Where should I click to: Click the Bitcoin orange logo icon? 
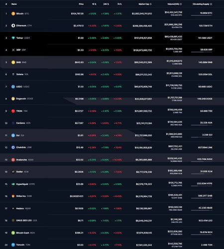tap(13, 13)
